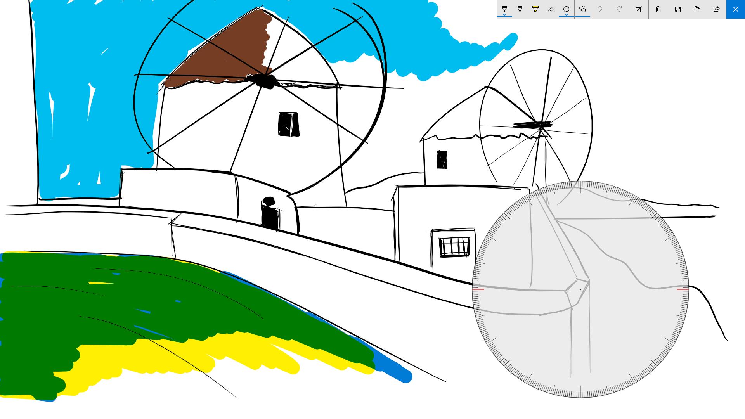Close the sketchpad with X button

[736, 9]
